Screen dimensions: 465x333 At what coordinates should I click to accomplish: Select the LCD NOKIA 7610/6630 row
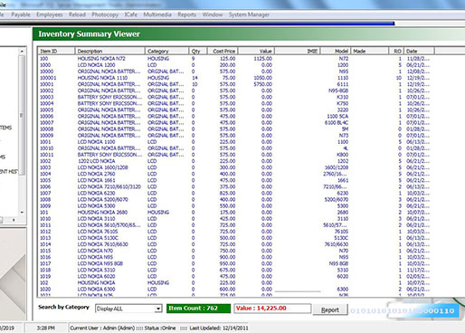coord(235,244)
